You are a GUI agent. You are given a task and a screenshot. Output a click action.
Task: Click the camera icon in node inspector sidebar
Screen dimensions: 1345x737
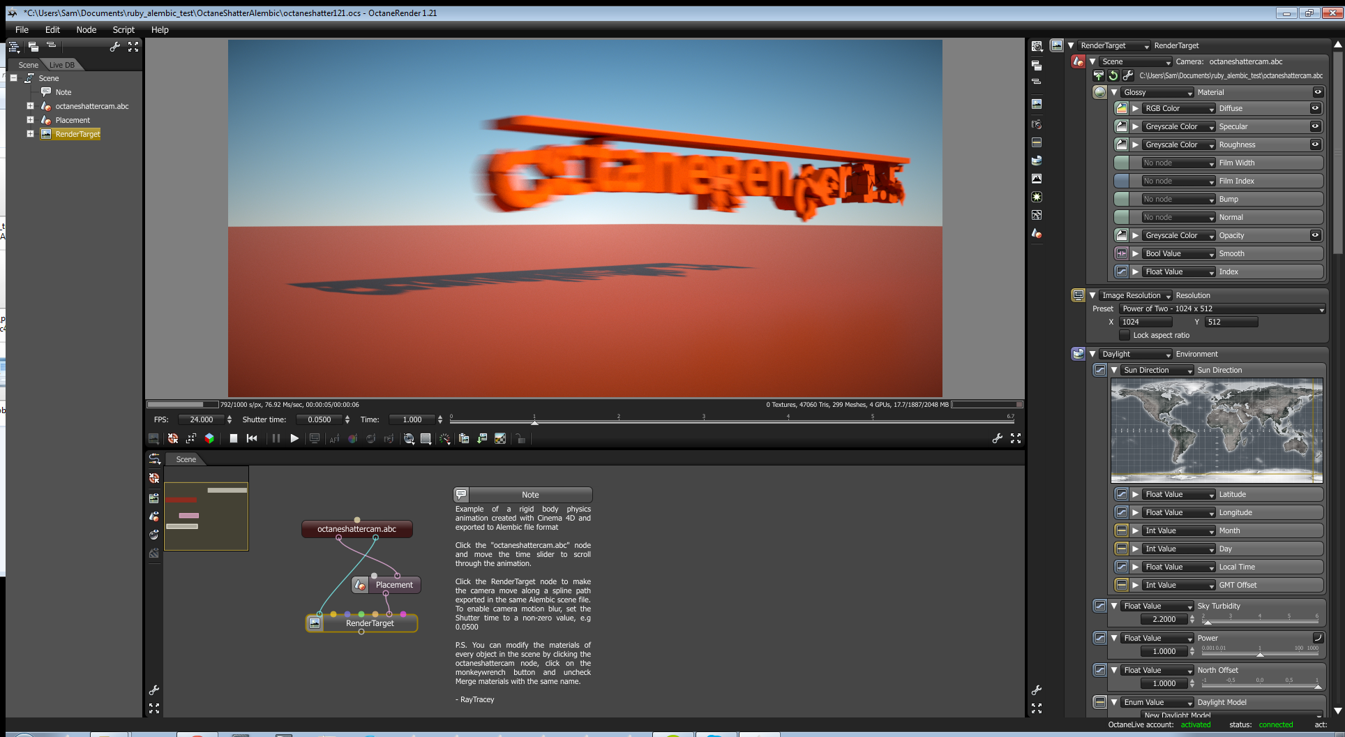pos(1037,124)
